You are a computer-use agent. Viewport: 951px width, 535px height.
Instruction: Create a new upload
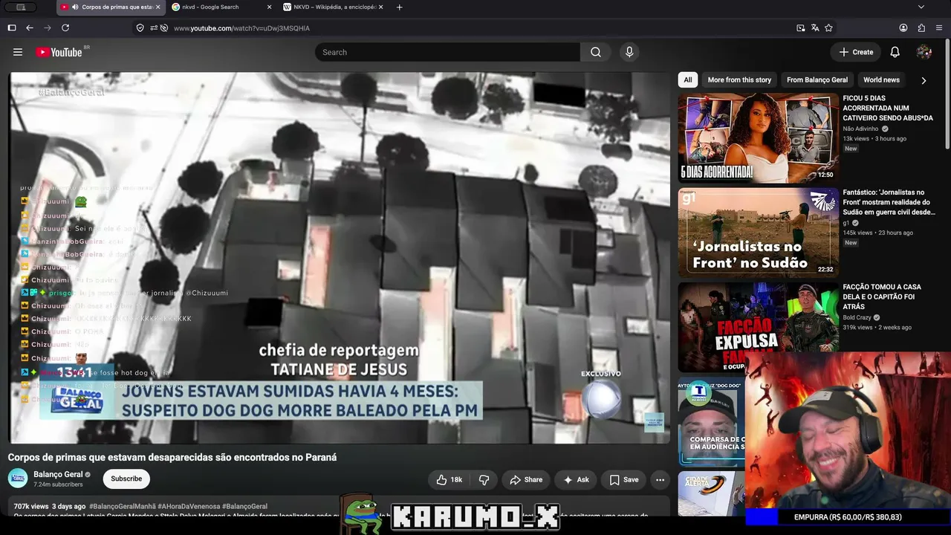tap(856, 52)
